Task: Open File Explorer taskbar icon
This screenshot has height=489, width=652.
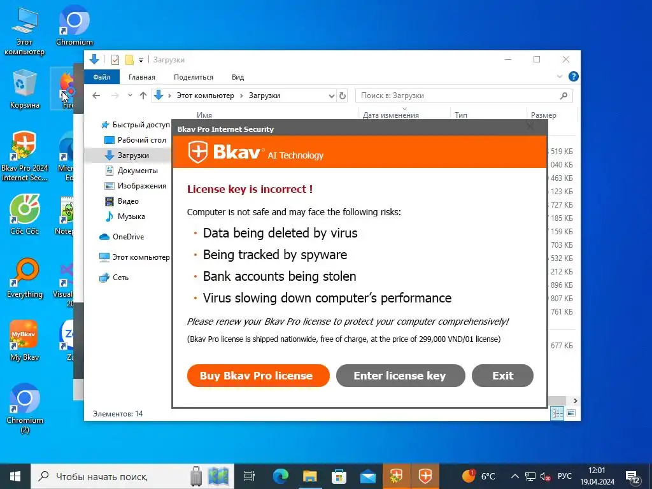Action: pos(310,476)
